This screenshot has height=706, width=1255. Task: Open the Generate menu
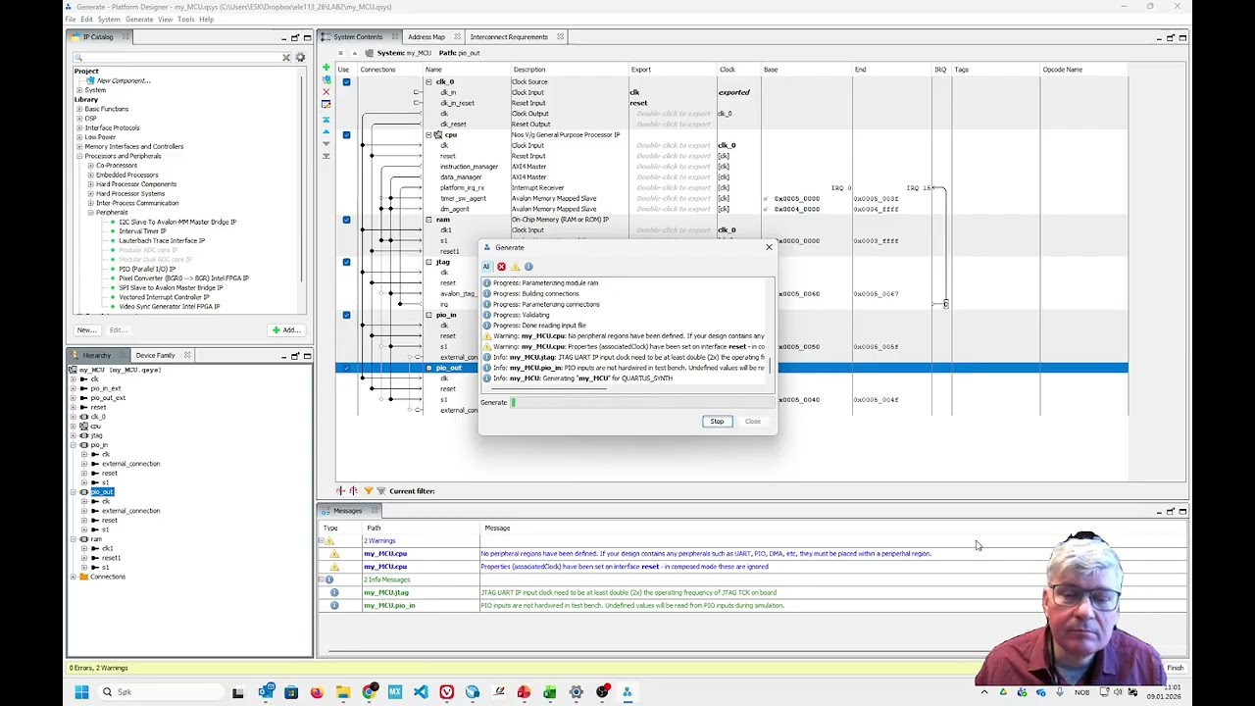(139, 20)
